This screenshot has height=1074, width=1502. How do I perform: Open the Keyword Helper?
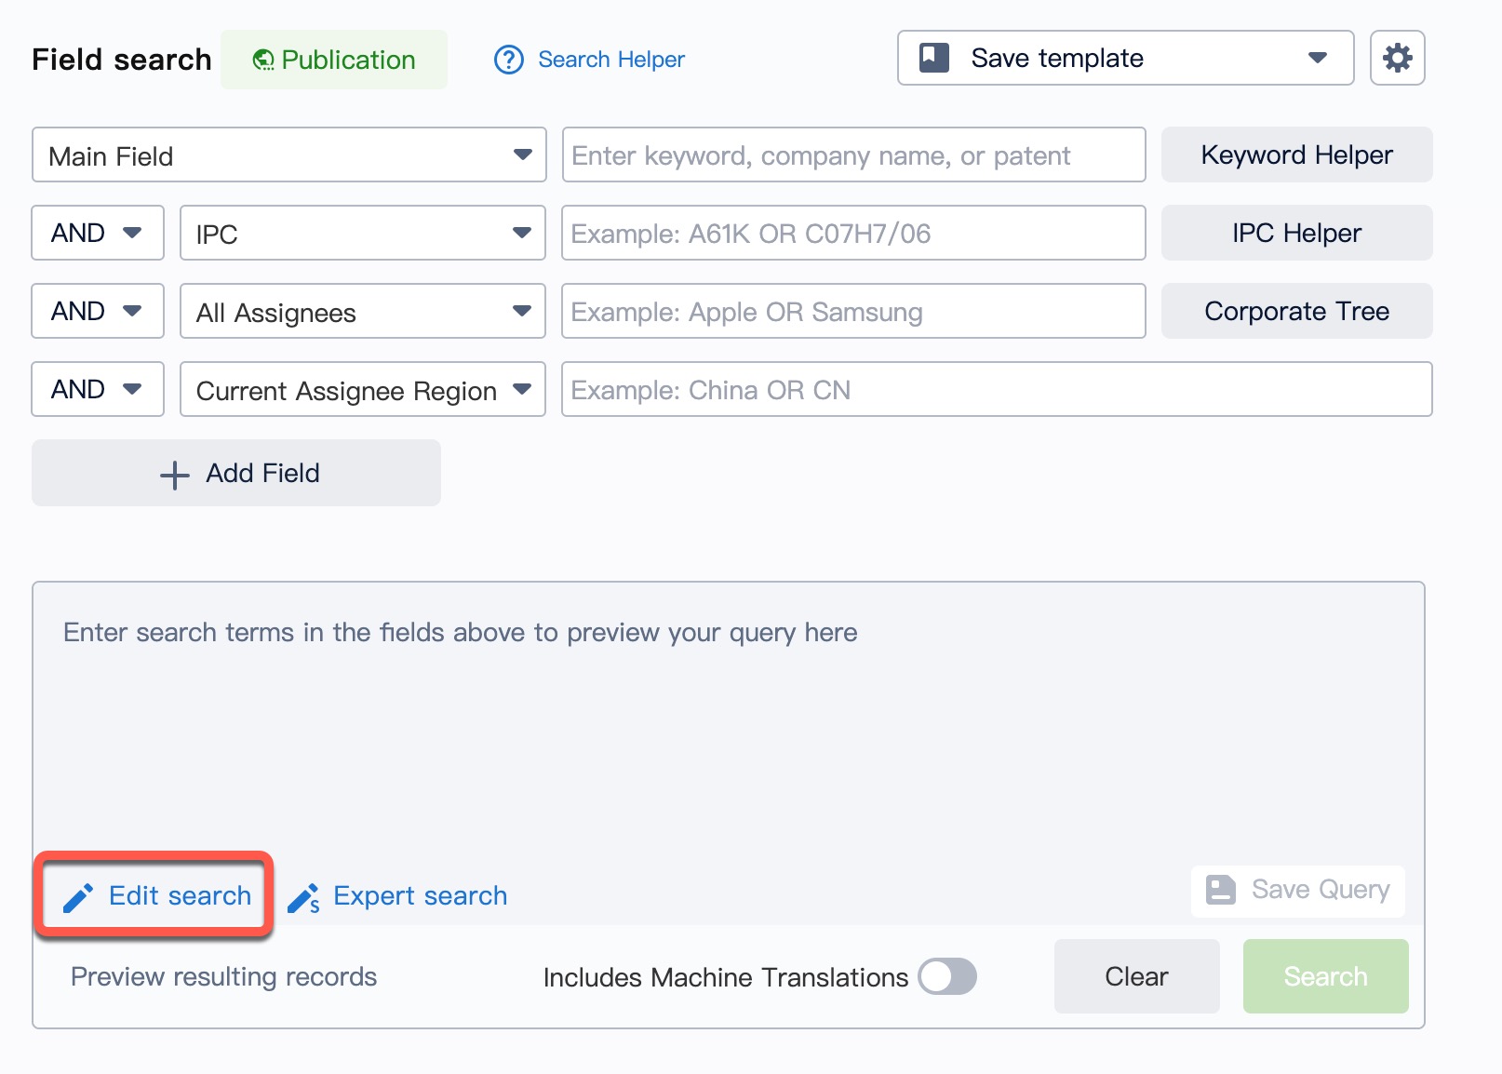point(1296,155)
